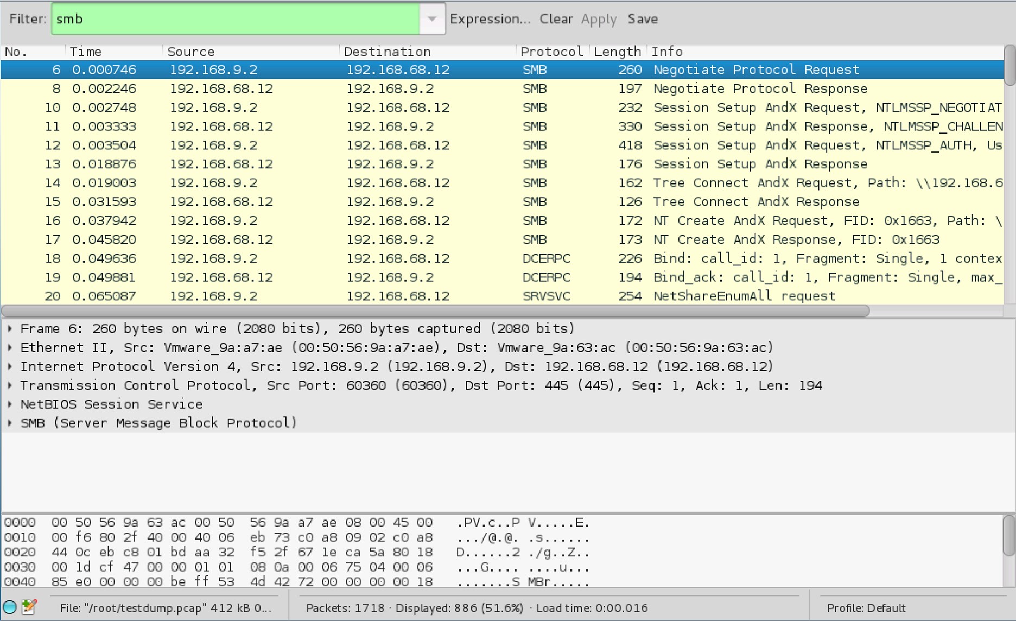This screenshot has width=1016, height=621.
Task: Click the Profile: Default status area
Action: click(x=866, y=608)
